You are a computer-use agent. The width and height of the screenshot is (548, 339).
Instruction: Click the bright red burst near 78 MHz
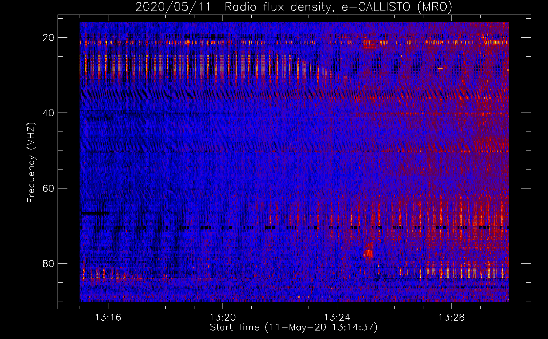(x=368, y=253)
